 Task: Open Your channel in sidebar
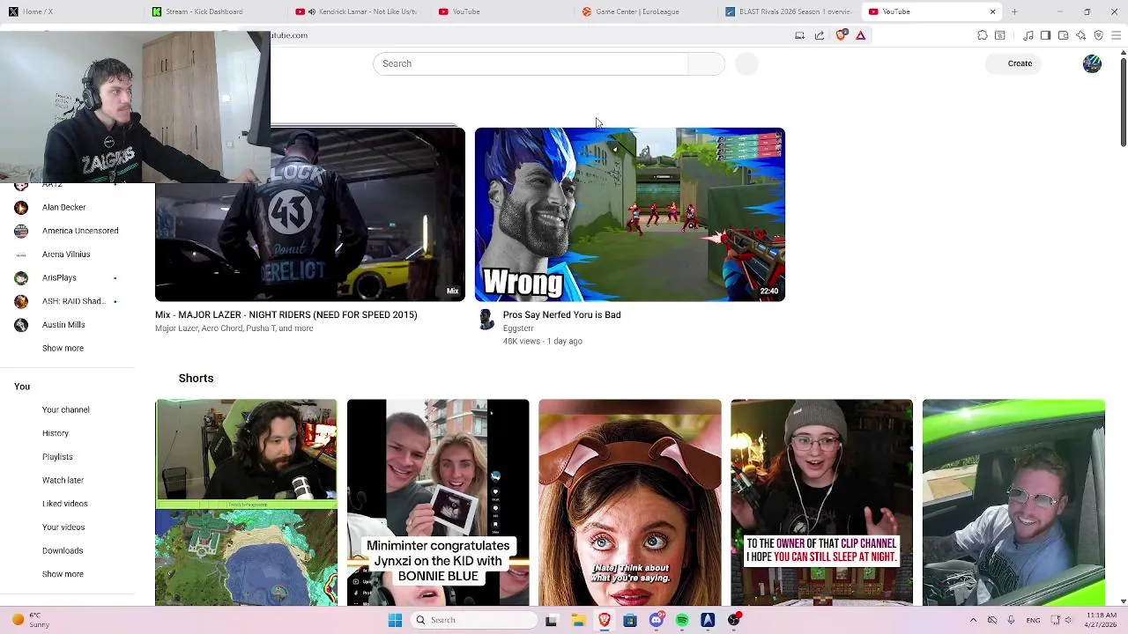click(65, 409)
